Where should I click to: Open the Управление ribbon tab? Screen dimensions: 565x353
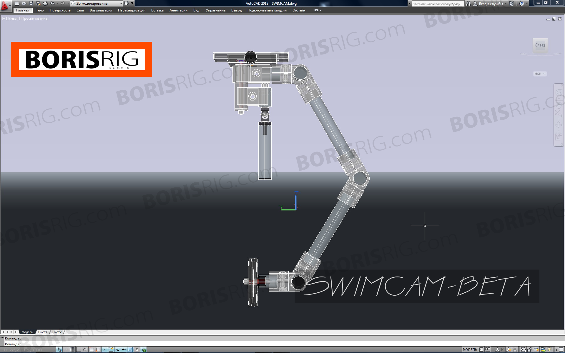[x=215, y=10]
